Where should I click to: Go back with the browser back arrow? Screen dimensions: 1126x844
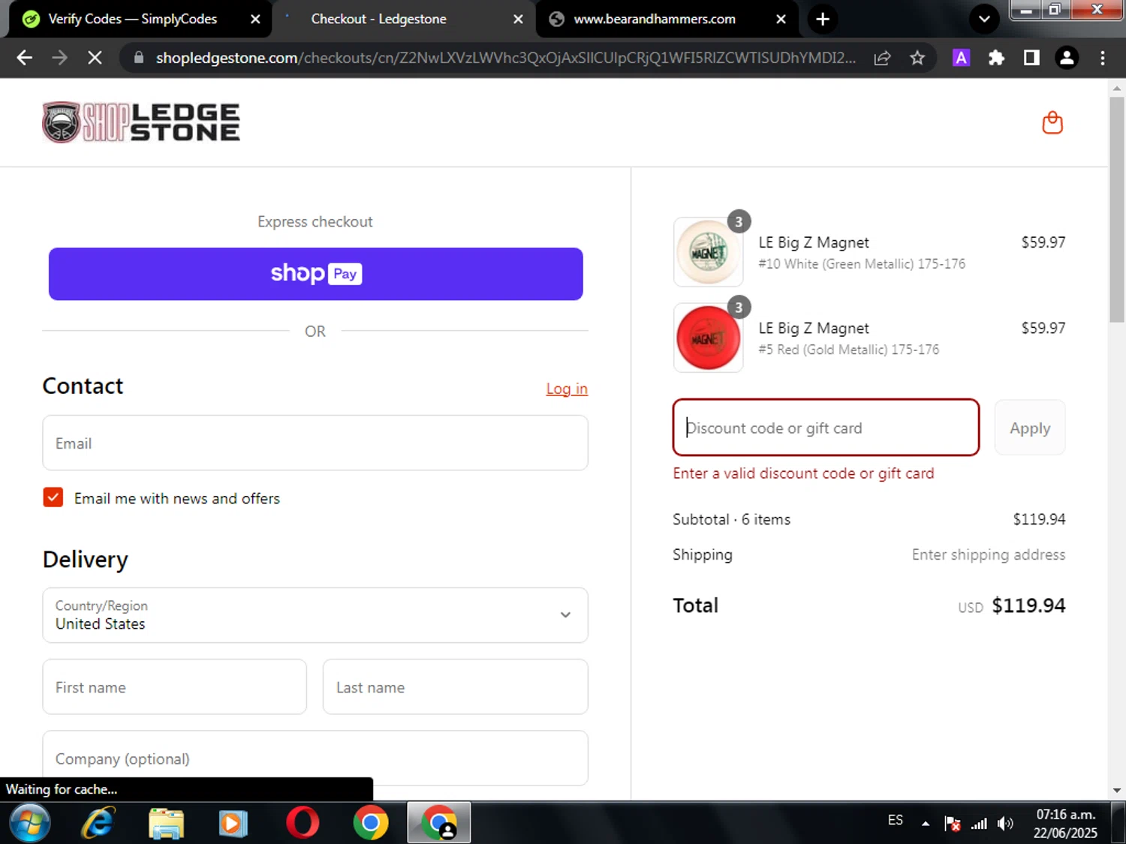pyautogui.click(x=24, y=58)
